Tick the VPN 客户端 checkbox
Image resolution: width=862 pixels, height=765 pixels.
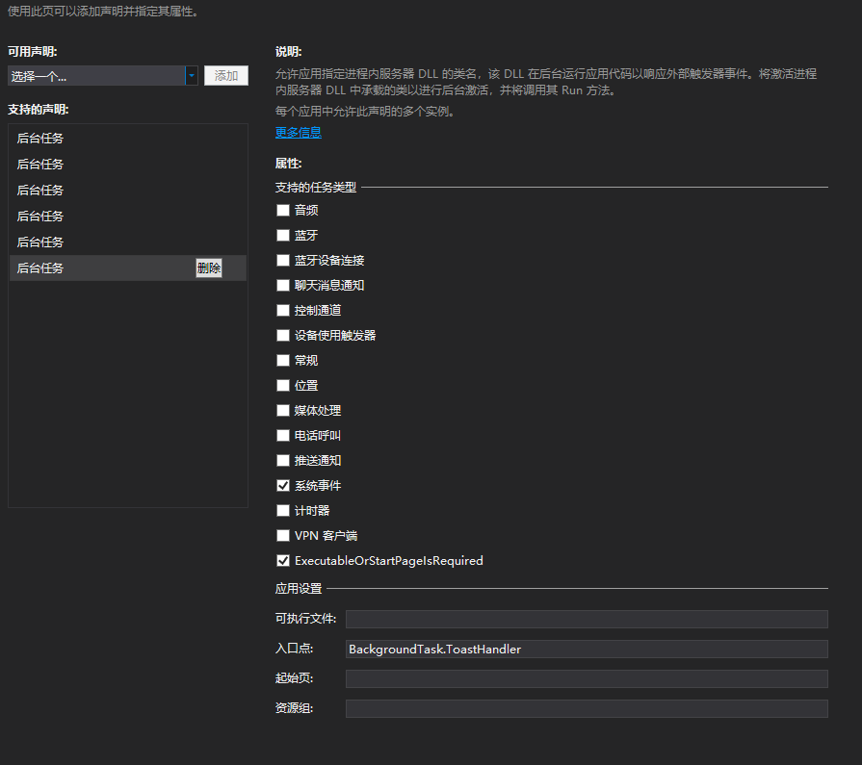tap(283, 535)
